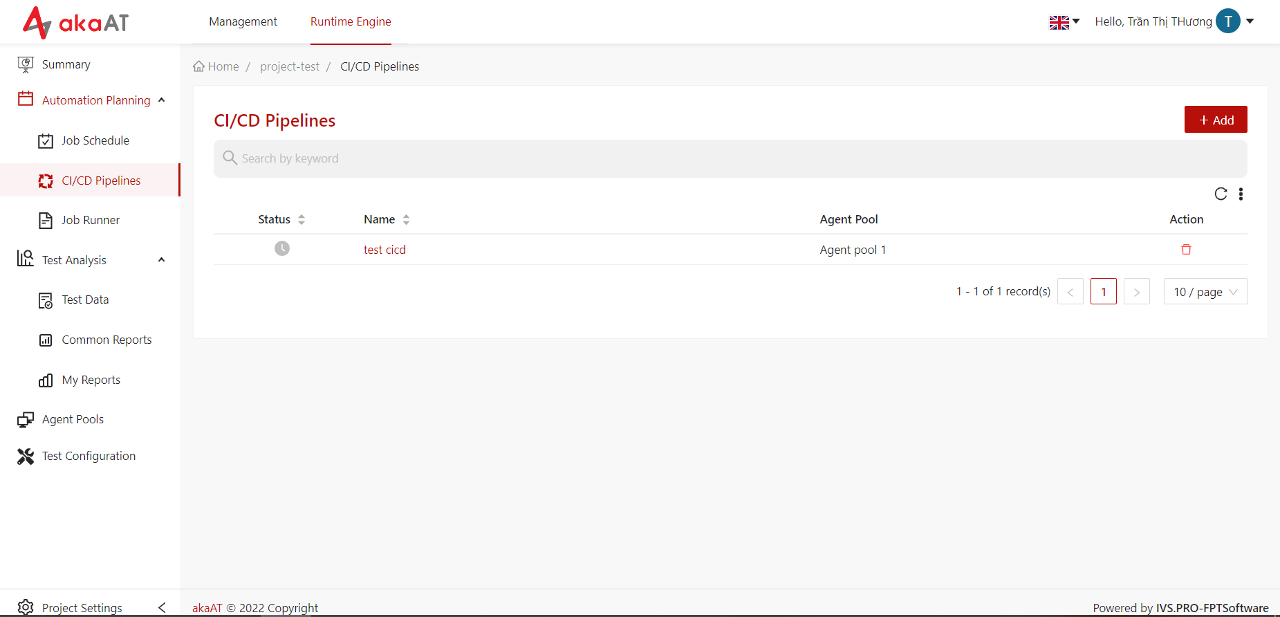Screen dimensions: 1280x617
Task: Click the CI/CD Pipelines cycle icon
Action: [x=46, y=181]
